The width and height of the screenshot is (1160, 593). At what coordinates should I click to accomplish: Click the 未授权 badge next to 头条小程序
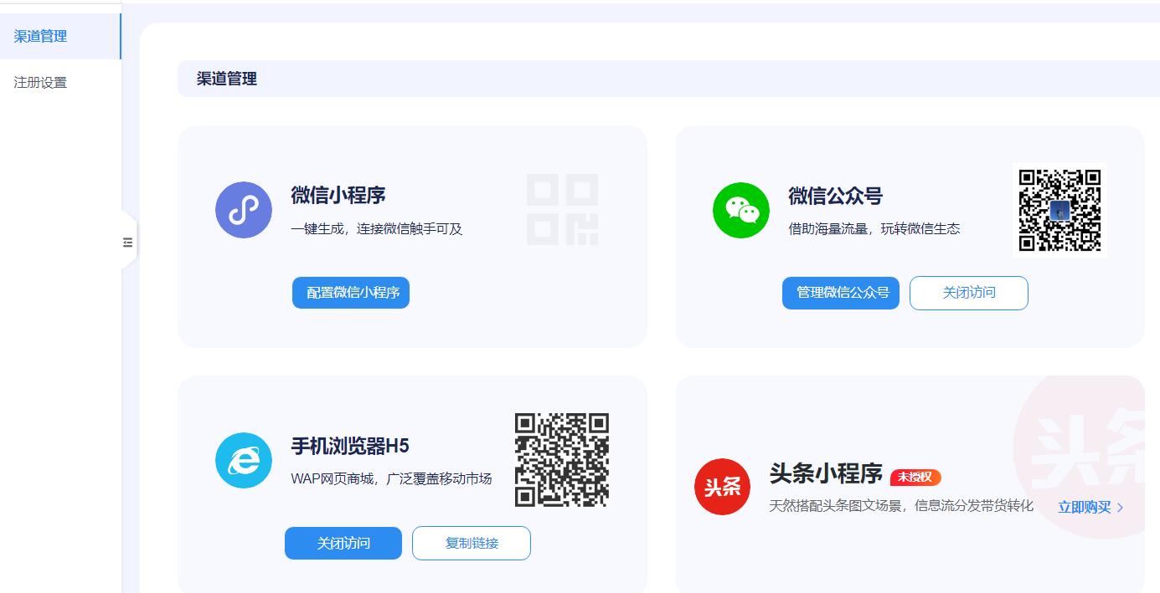915,477
